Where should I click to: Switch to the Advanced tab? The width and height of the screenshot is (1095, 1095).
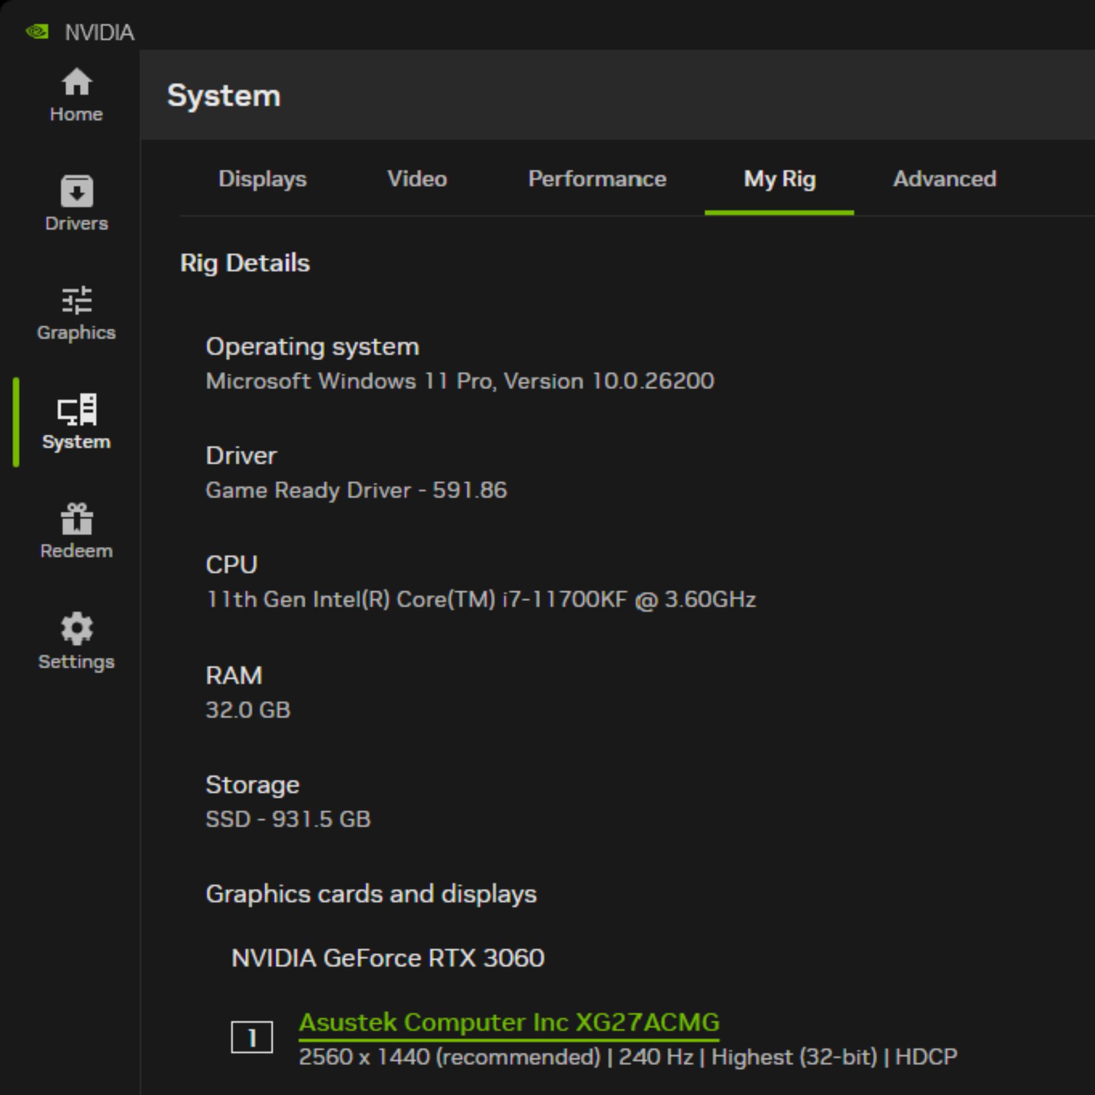[x=945, y=179]
